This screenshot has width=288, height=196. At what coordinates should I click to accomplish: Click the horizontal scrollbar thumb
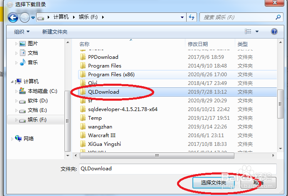tap(157, 155)
